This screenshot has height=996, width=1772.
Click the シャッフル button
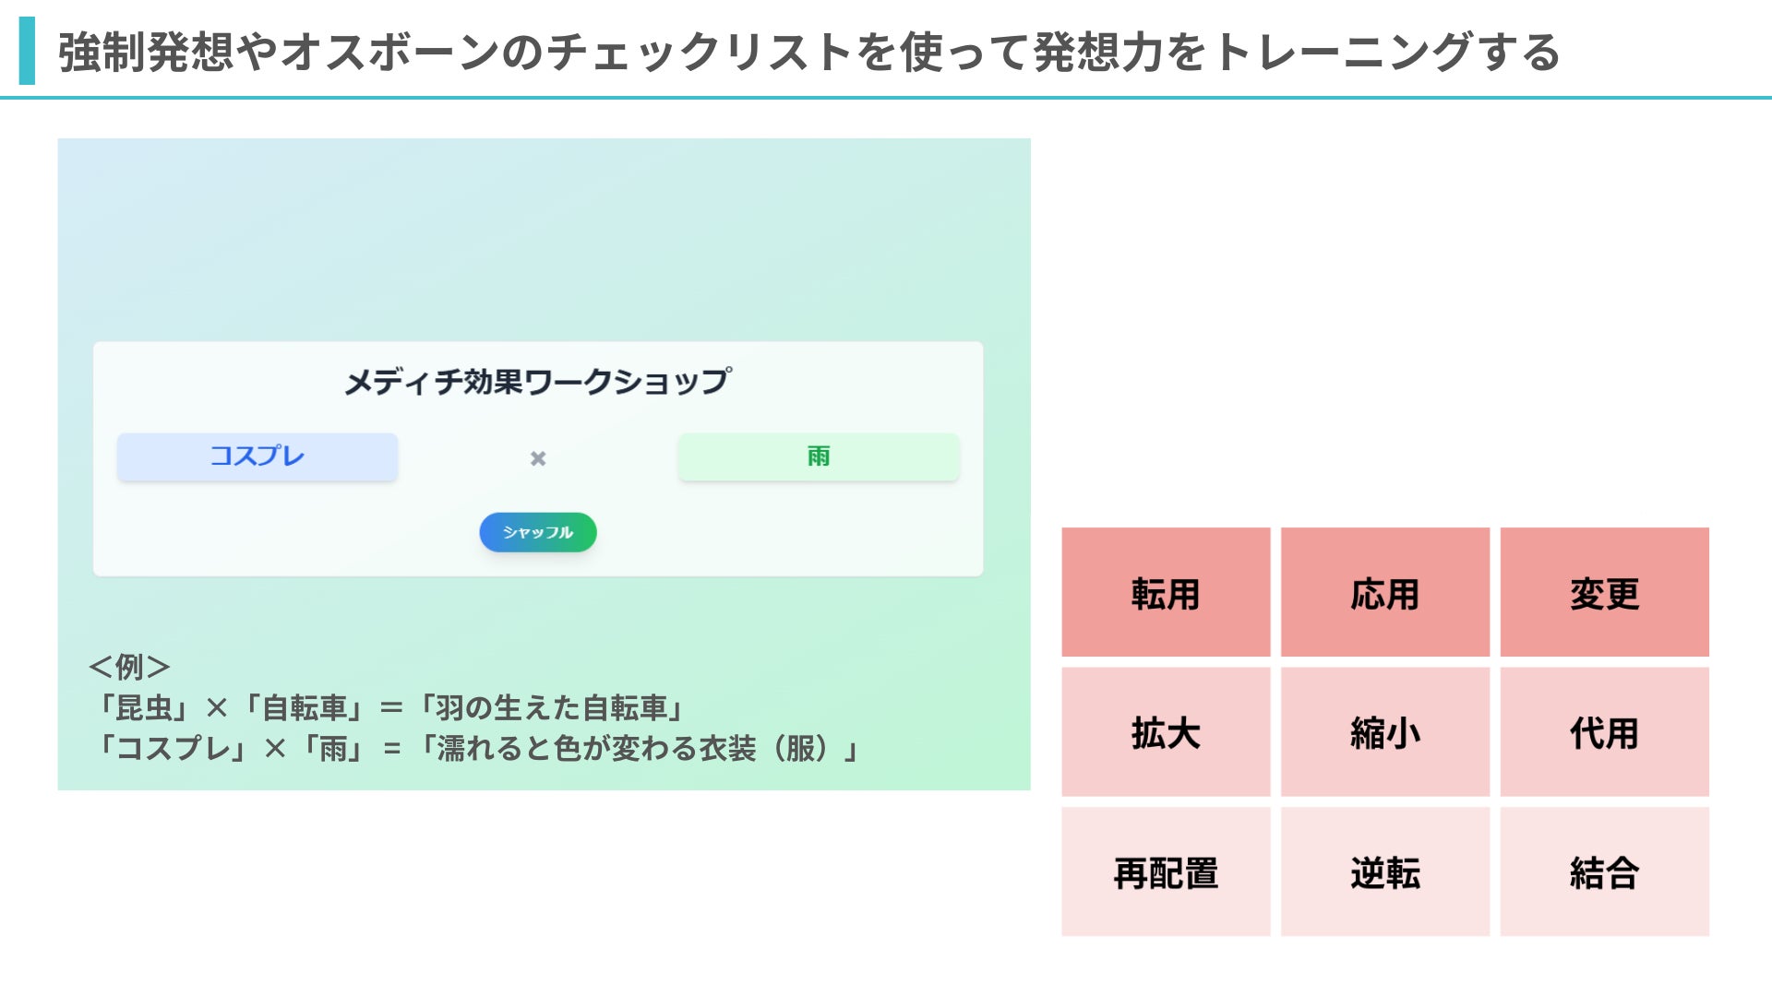point(538,532)
